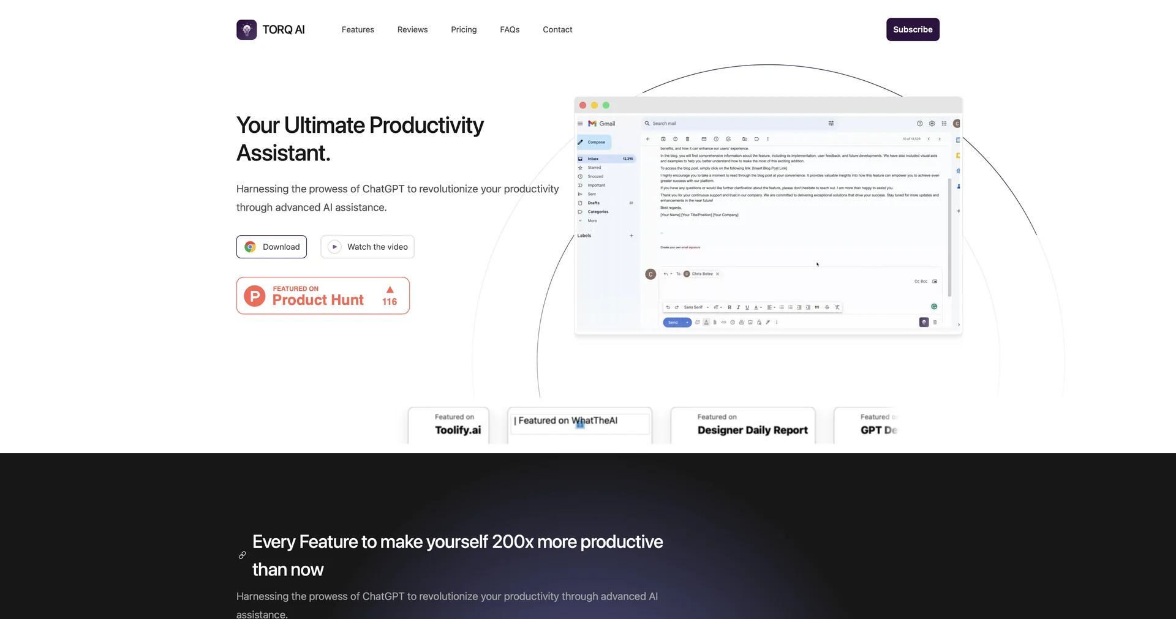The image size is (1176, 619).
Task: Open the Gmail settings gear icon
Action: 932,124
